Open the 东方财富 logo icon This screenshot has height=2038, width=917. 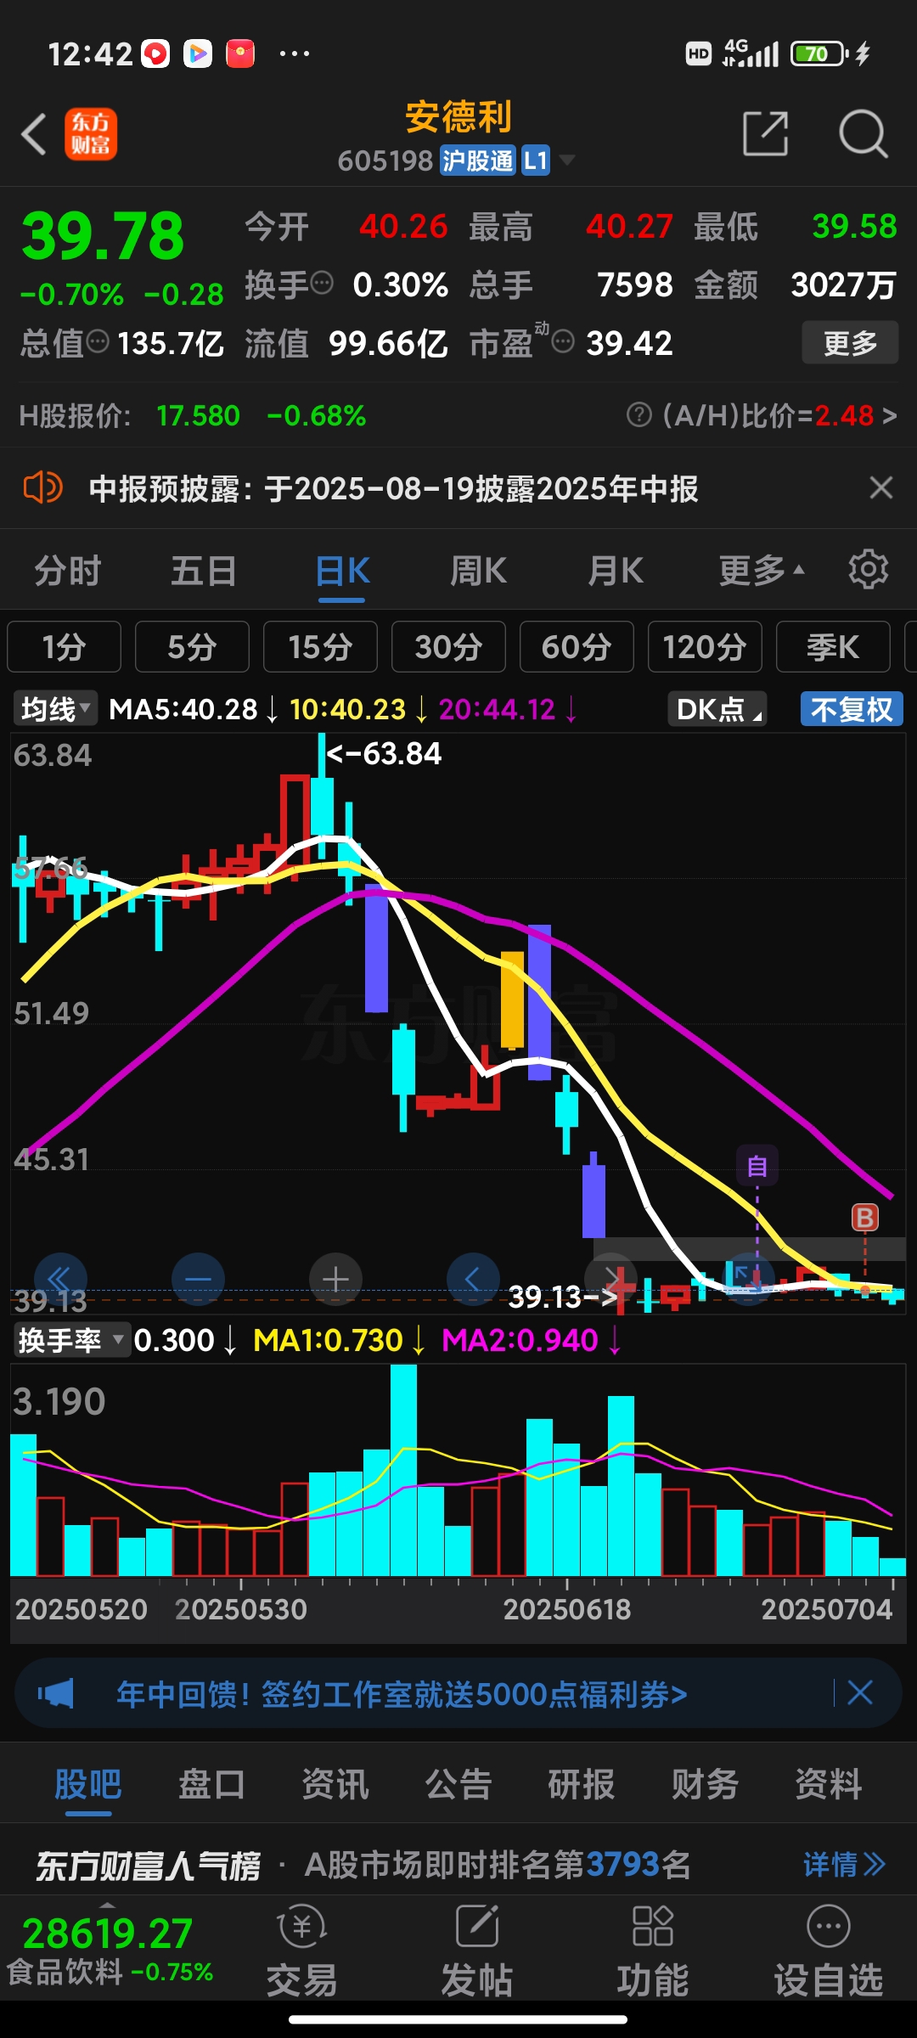tap(91, 134)
